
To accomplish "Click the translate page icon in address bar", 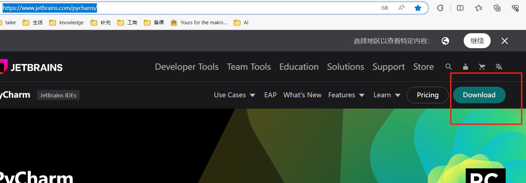I will [x=385, y=8].
